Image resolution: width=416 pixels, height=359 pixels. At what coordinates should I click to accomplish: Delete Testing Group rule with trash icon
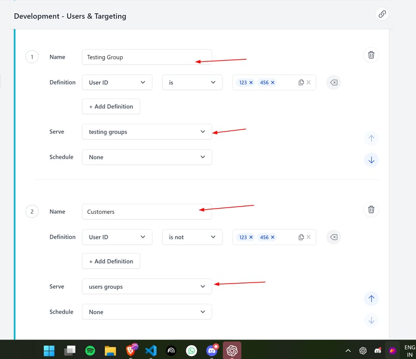tap(371, 55)
